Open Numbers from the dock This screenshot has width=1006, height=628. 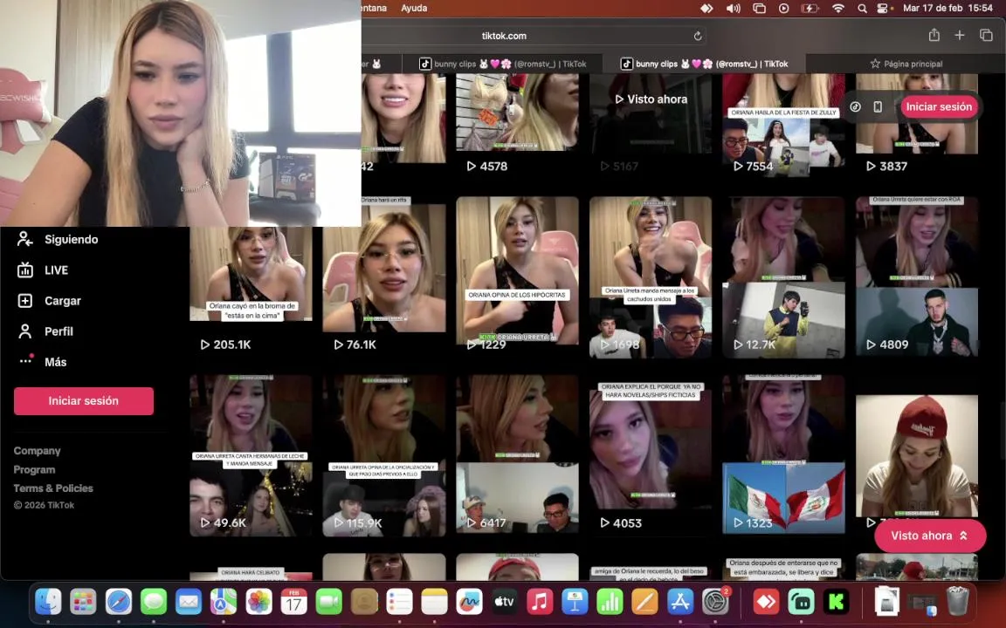(x=610, y=602)
